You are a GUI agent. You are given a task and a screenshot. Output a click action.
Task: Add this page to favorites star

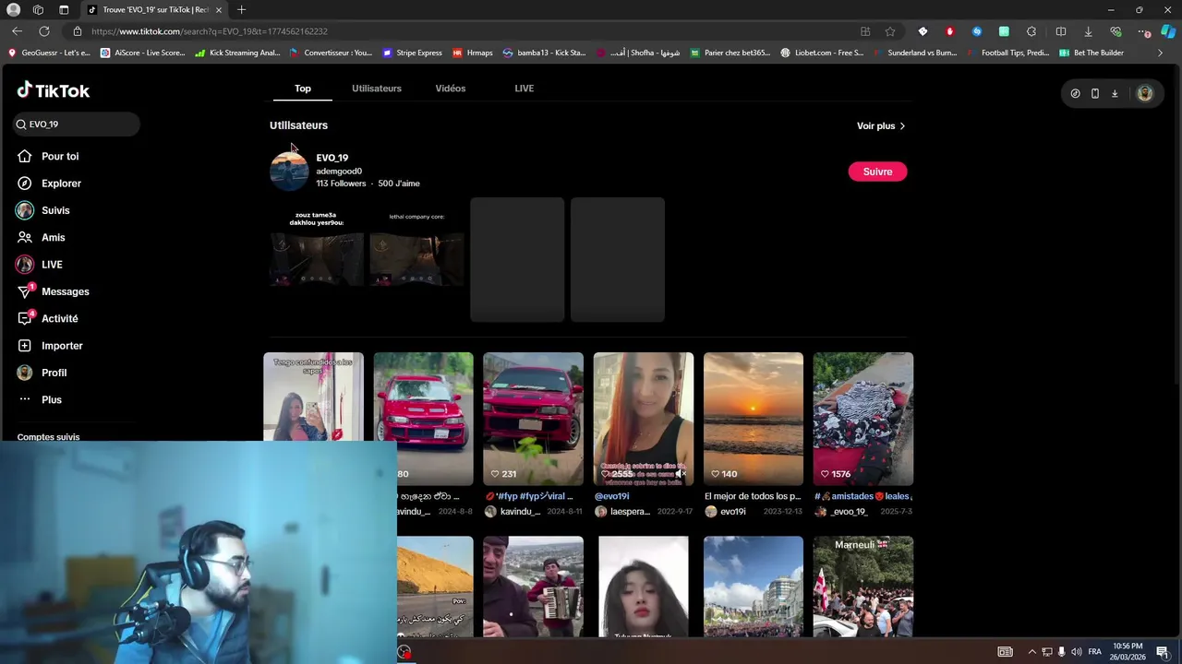coord(890,31)
